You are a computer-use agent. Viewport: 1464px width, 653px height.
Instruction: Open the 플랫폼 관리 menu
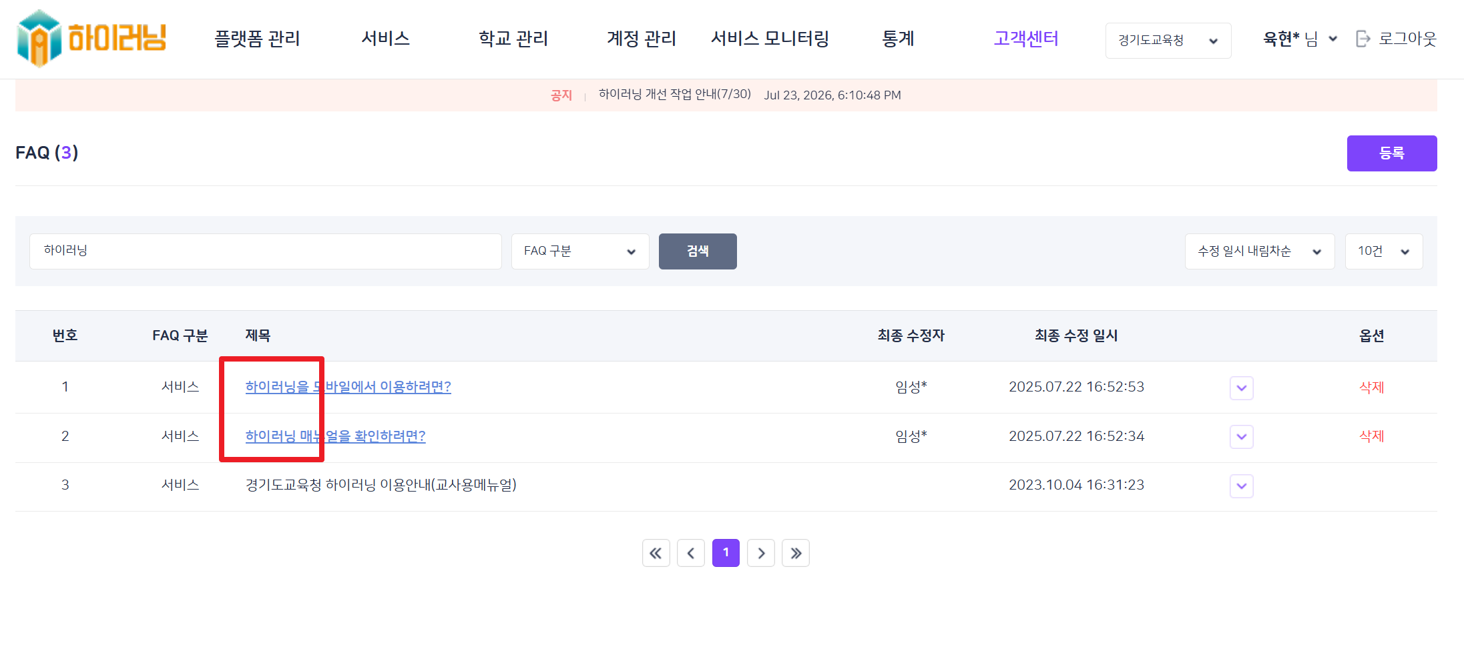click(257, 39)
